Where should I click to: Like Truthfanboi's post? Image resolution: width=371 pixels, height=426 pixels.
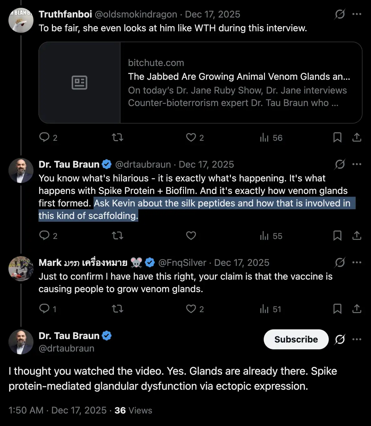coord(191,137)
